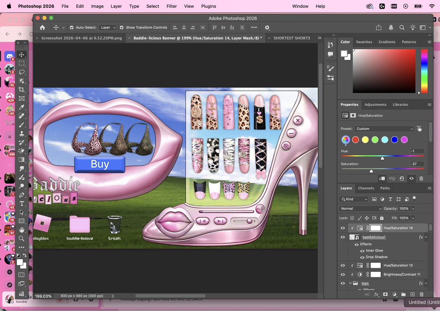440x311 pixels.
Task: Select the Crop tool
Action: tap(21, 90)
